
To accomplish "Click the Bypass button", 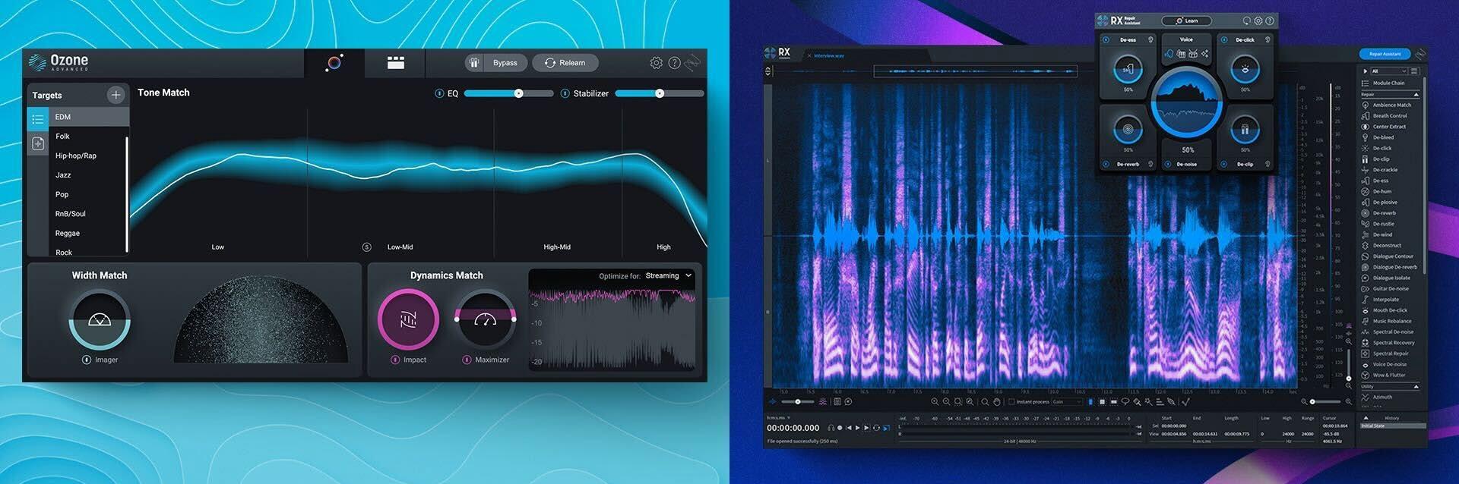I will click(496, 63).
